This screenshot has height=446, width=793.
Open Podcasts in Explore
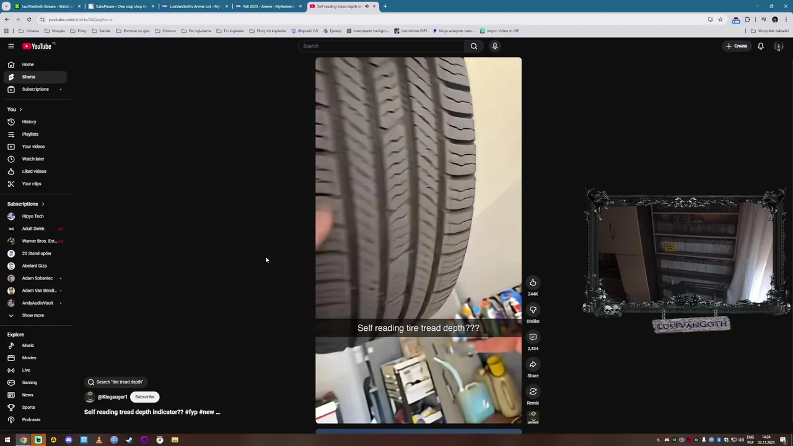35,420
